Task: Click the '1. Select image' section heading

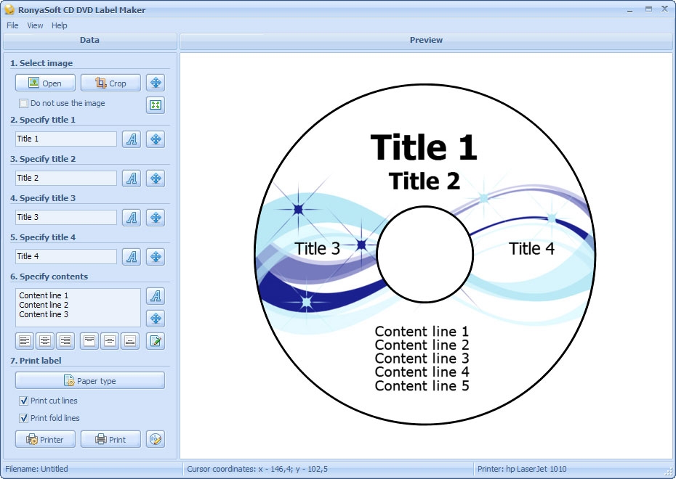Action: point(41,63)
